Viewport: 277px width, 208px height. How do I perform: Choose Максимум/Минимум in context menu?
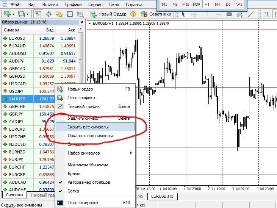point(95,165)
